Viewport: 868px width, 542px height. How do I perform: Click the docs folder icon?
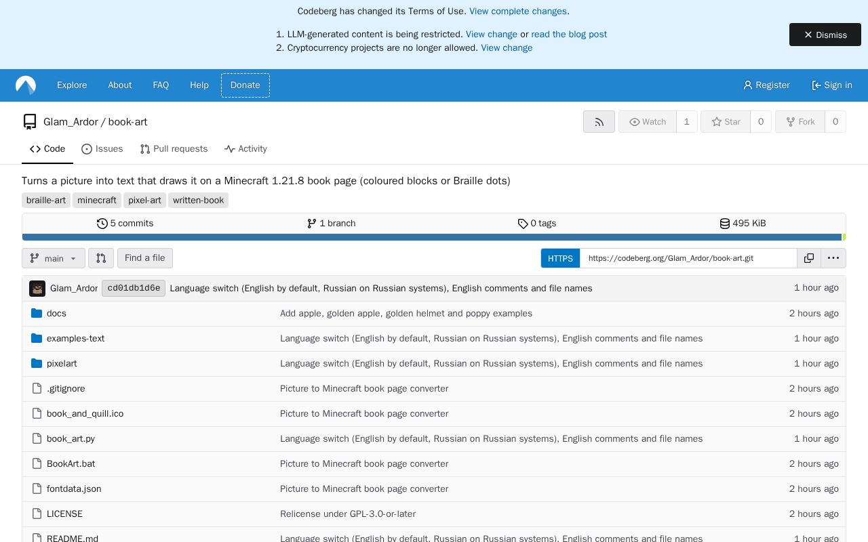pos(37,314)
